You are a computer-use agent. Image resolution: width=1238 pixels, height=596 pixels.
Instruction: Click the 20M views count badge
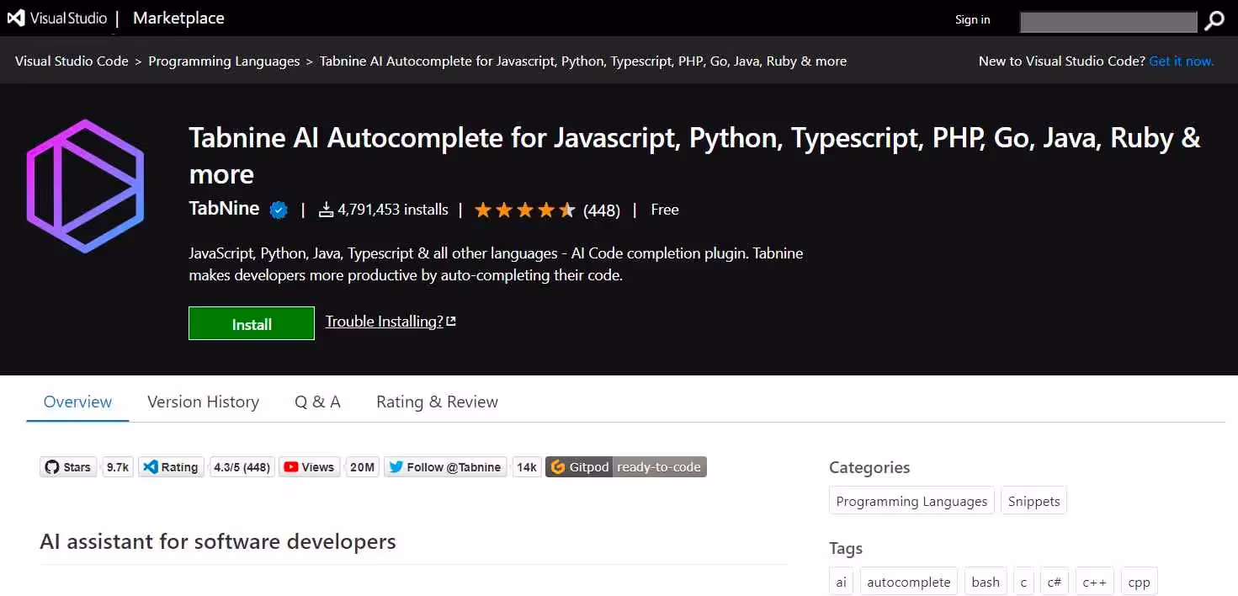pyautogui.click(x=362, y=467)
